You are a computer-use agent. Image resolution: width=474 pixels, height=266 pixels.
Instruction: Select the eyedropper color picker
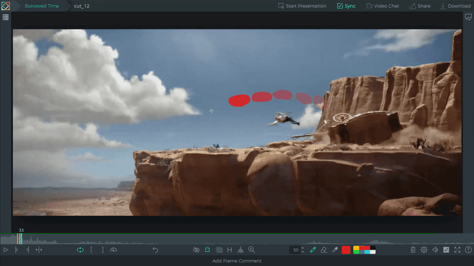tap(335, 250)
